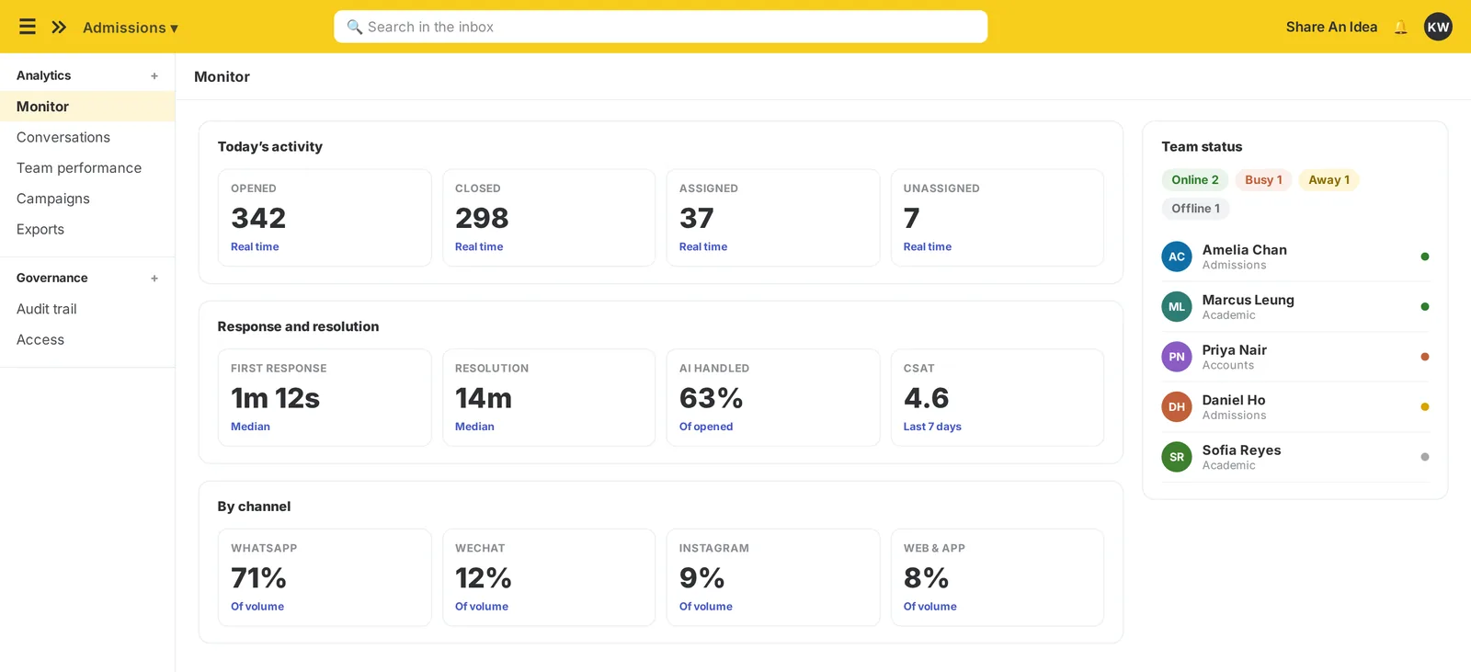This screenshot has width=1471, height=672.
Task: Click the magnifier search icon
Action: click(354, 27)
